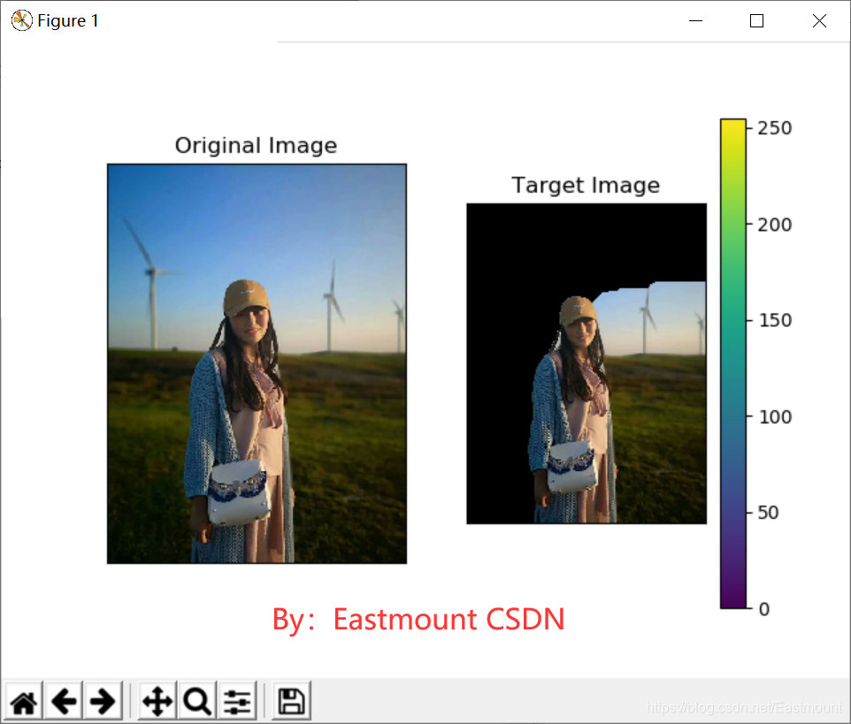Click the Original Image plot
851x724 pixels.
(x=257, y=363)
